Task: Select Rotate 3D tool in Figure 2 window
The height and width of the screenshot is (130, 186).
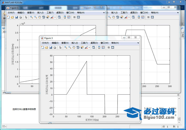Action: click(x=118, y=17)
